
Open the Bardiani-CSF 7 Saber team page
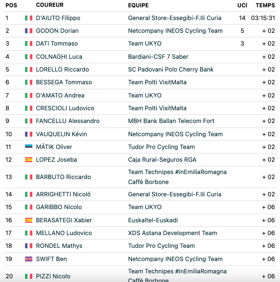coord(158,56)
